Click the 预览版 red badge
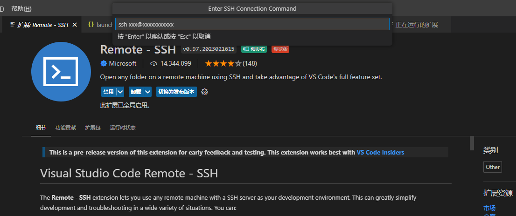Viewport: 516px width, 216px height. [280, 49]
